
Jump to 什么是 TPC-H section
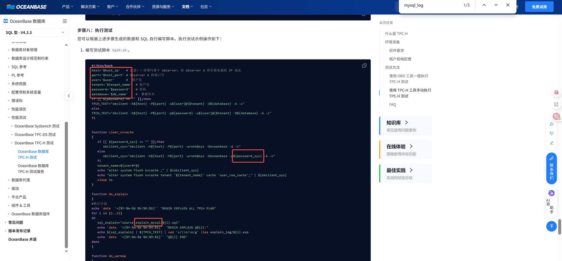tap(396, 34)
